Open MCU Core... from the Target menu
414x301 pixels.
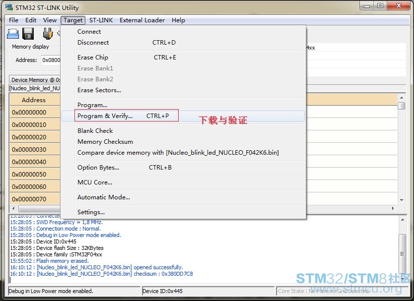pos(183,182)
